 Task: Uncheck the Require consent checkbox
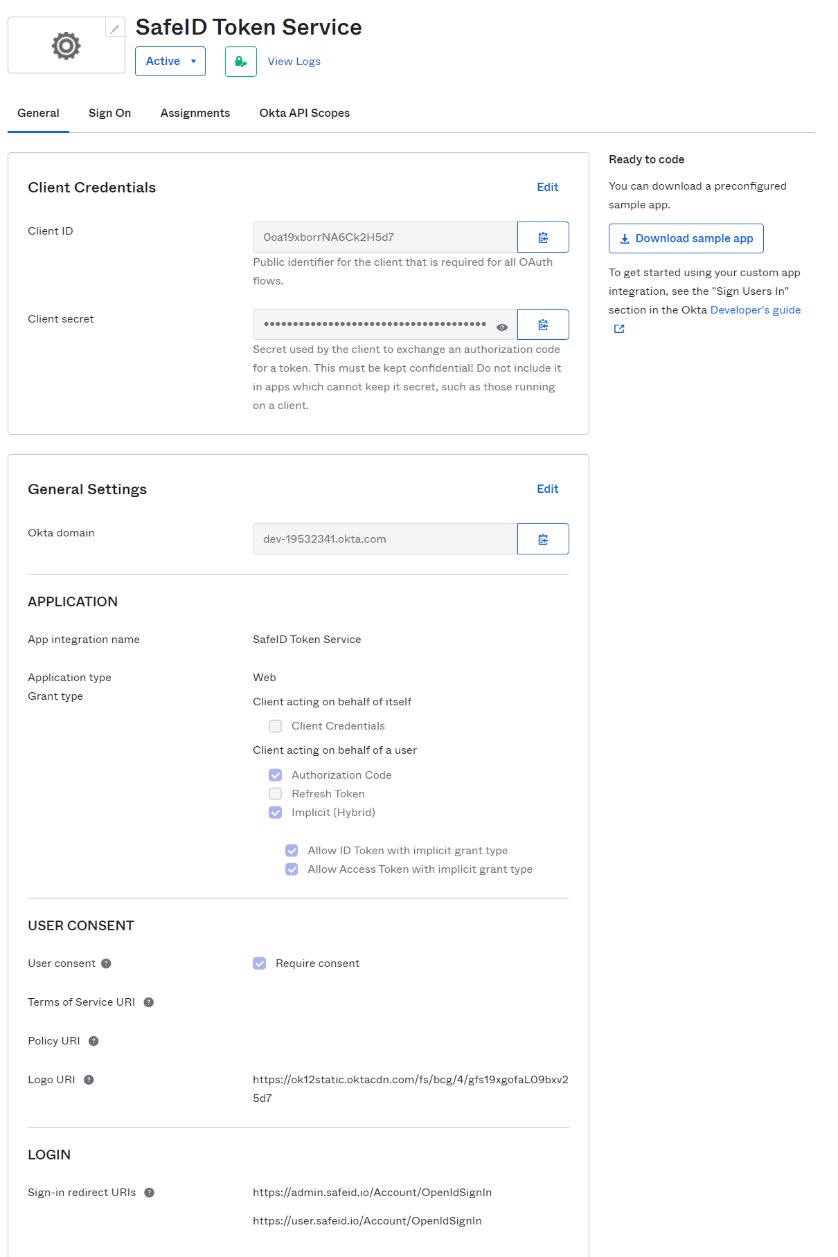[260, 964]
